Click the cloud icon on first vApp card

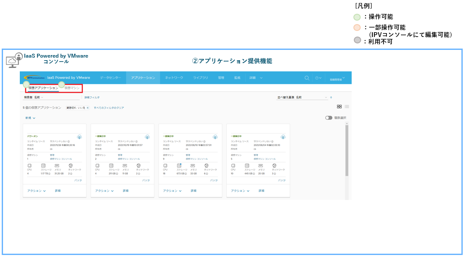(79, 137)
